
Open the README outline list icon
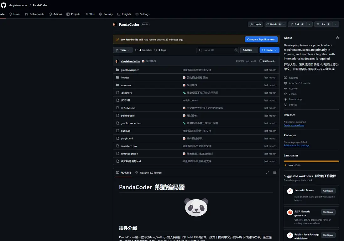click(274, 173)
